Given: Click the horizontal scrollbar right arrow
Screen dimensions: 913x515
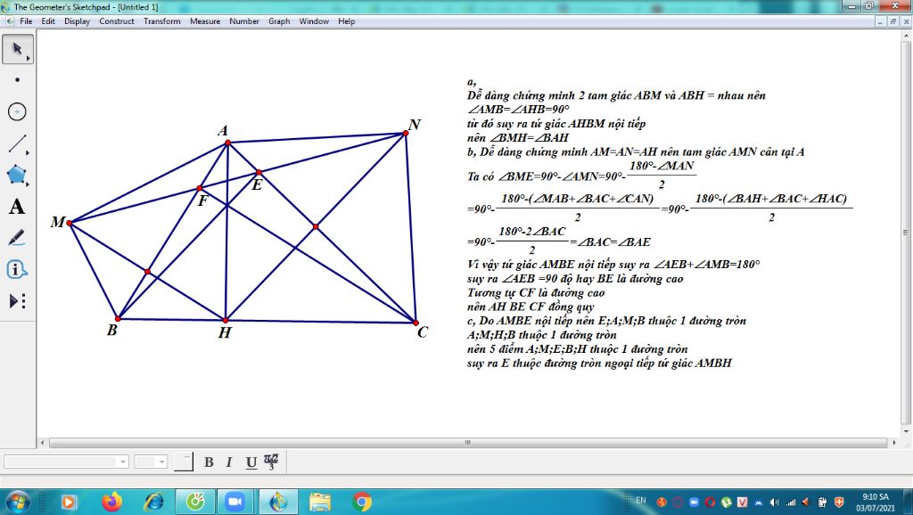Looking at the screenshot, I should 894,443.
